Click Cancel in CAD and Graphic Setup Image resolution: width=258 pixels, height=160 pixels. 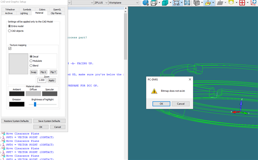pos(58,127)
